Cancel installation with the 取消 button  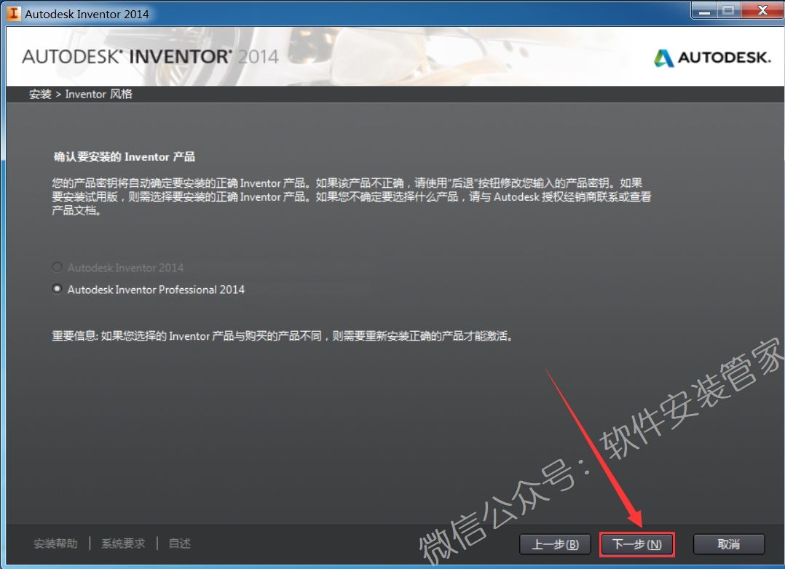[728, 544]
